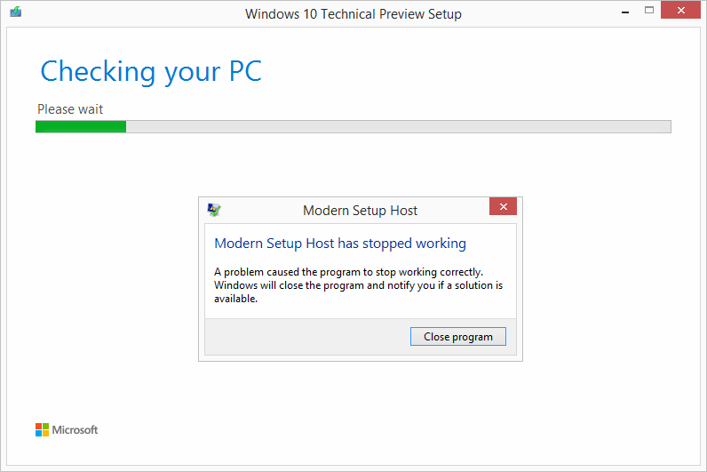The width and height of the screenshot is (707, 472).
Task: Select the 'Checking your PC' heading
Action: click(151, 72)
